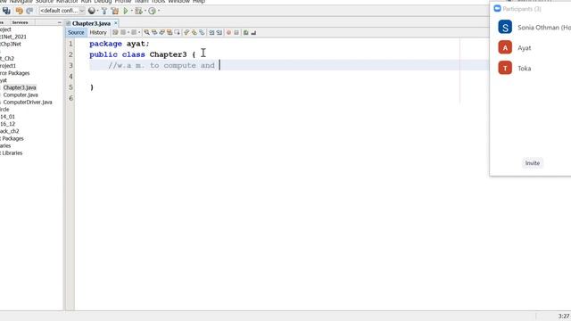Open the Window menu
Screen dimensions: 571x321
(x=178, y=2)
